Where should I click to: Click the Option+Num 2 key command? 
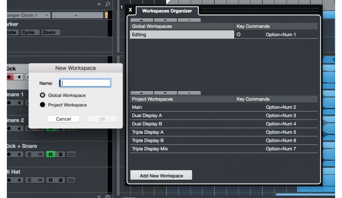pyautogui.click(x=281, y=107)
